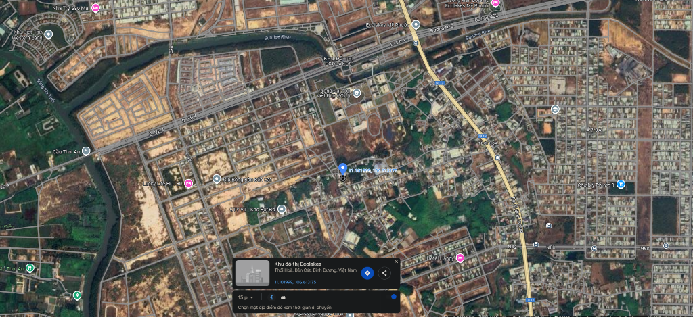Click the place thumbnail image on card
This screenshot has width=693, height=317.
pyautogui.click(x=252, y=272)
